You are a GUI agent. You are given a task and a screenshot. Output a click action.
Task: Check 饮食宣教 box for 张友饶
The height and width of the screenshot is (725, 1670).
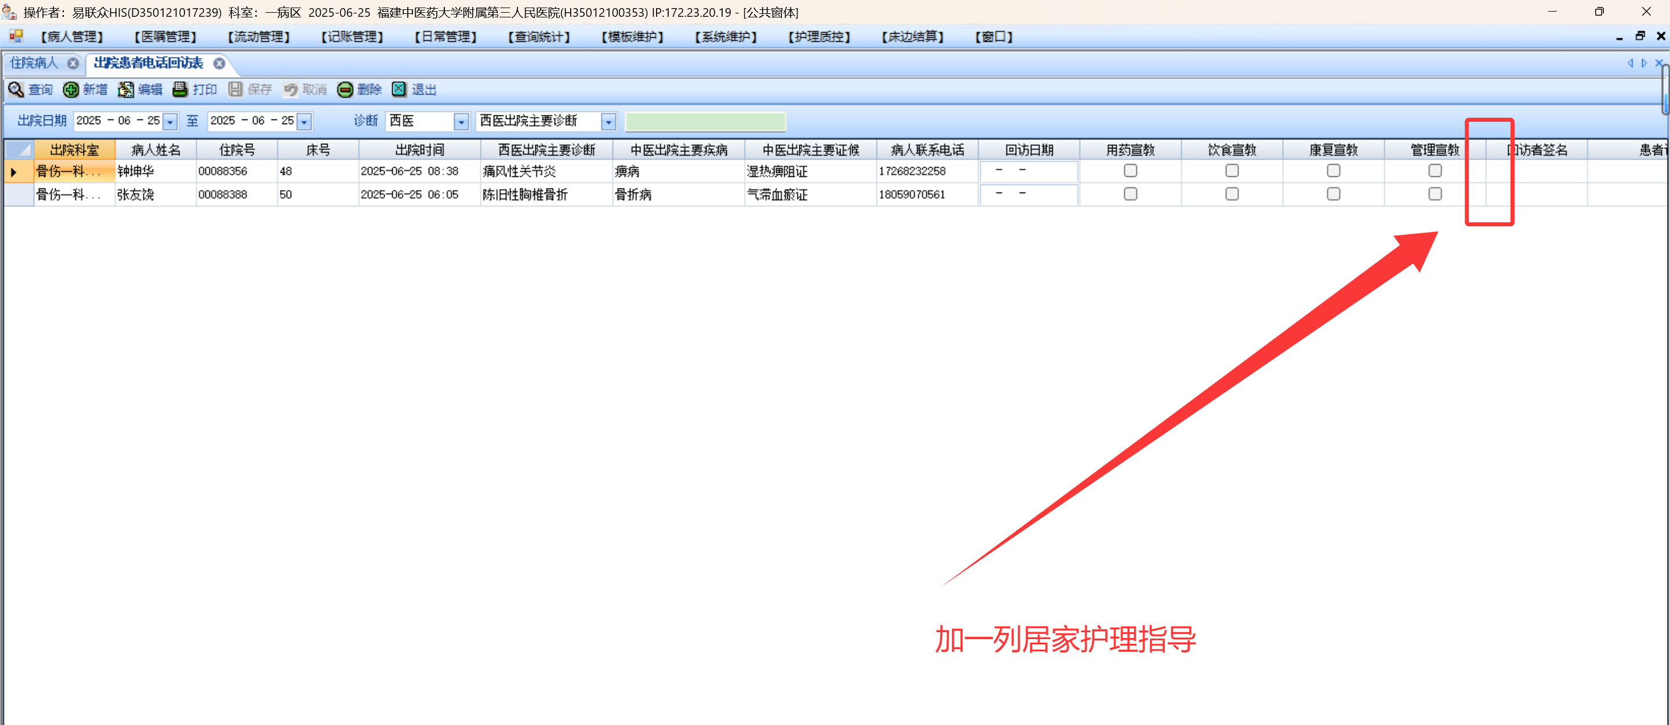point(1231,194)
